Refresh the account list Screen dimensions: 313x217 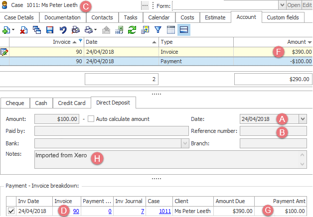tap(132, 30)
